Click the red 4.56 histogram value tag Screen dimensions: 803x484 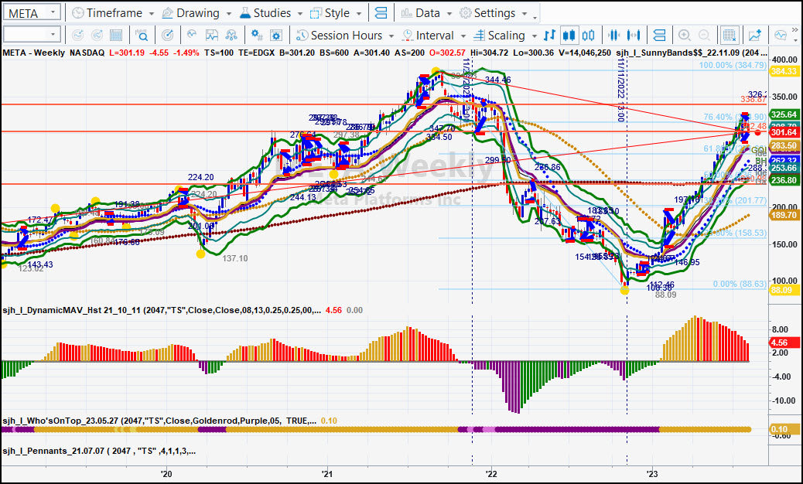pos(784,343)
